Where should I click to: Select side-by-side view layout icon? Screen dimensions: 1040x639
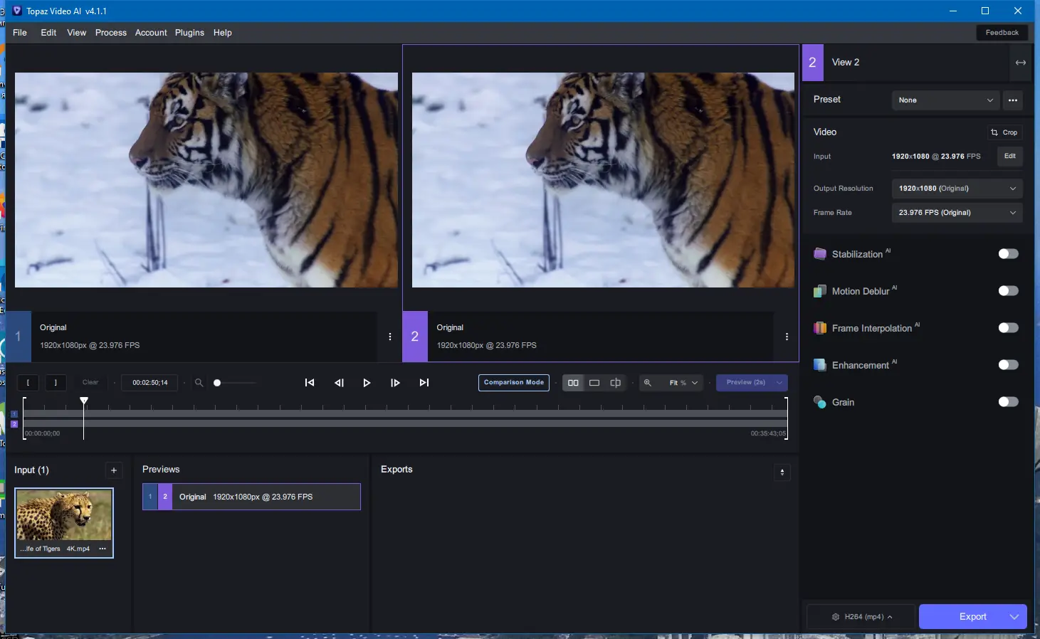[573, 383]
